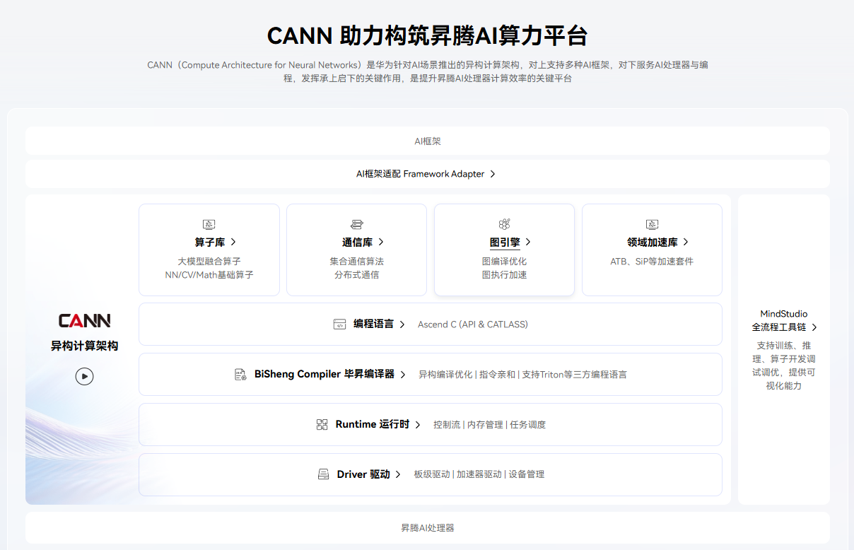Click the text 集合通信算法
This screenshot has height=550, width=854.
coord(357,262)
